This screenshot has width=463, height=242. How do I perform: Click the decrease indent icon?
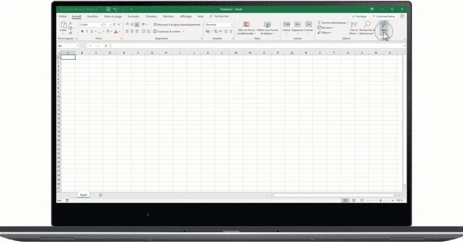pyautogui.click(x=144, y=31)
